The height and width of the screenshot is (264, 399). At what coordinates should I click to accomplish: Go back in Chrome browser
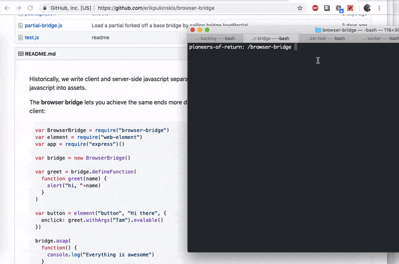7,8
